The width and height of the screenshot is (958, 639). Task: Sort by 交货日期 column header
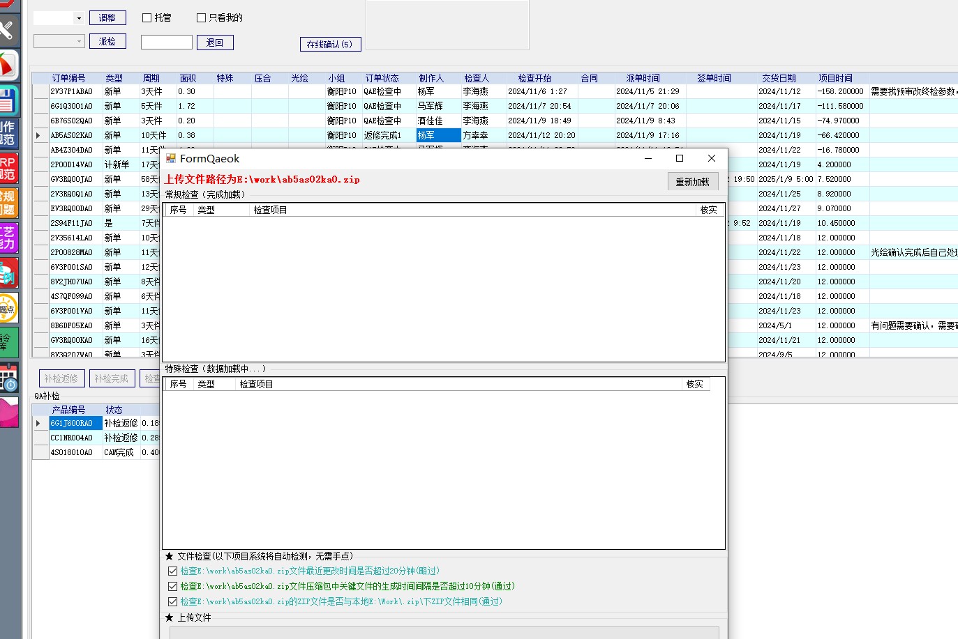[x=779, y=78]
